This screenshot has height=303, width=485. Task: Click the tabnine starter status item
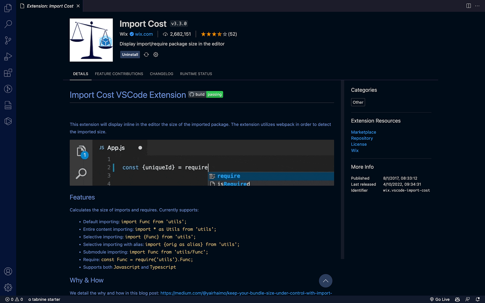[x=44, y=299]
